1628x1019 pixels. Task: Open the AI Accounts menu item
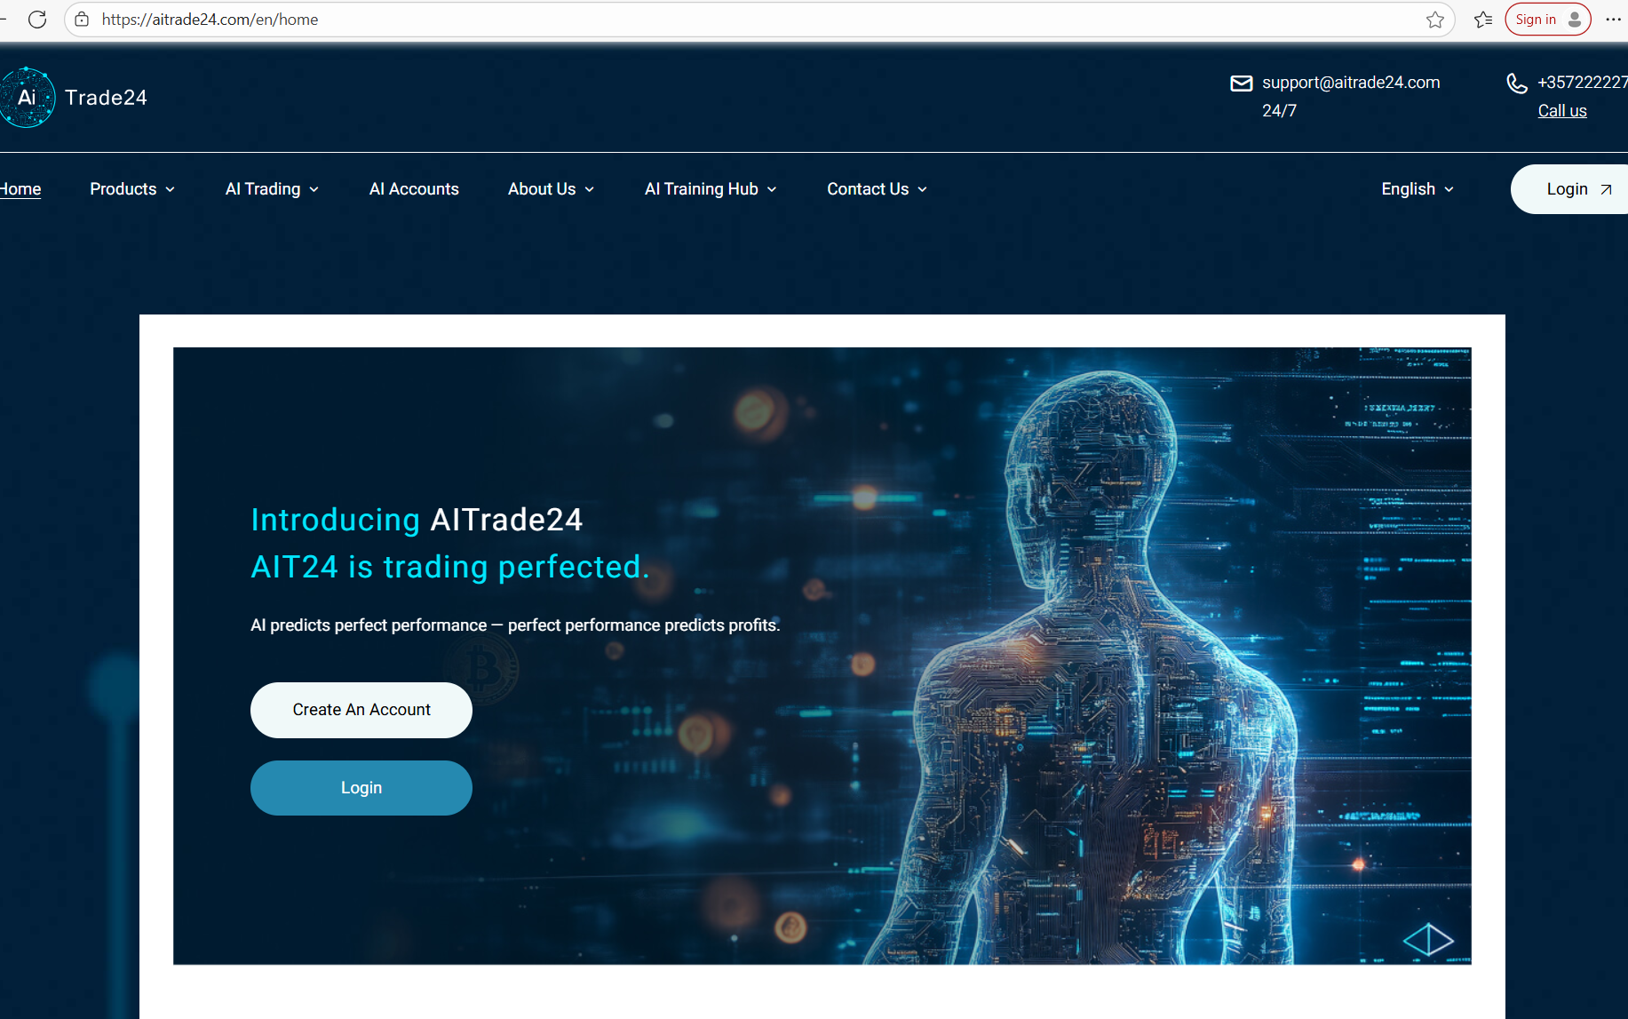tap(414, 189)
